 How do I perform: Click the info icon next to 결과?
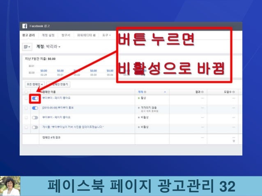point(202,92)
